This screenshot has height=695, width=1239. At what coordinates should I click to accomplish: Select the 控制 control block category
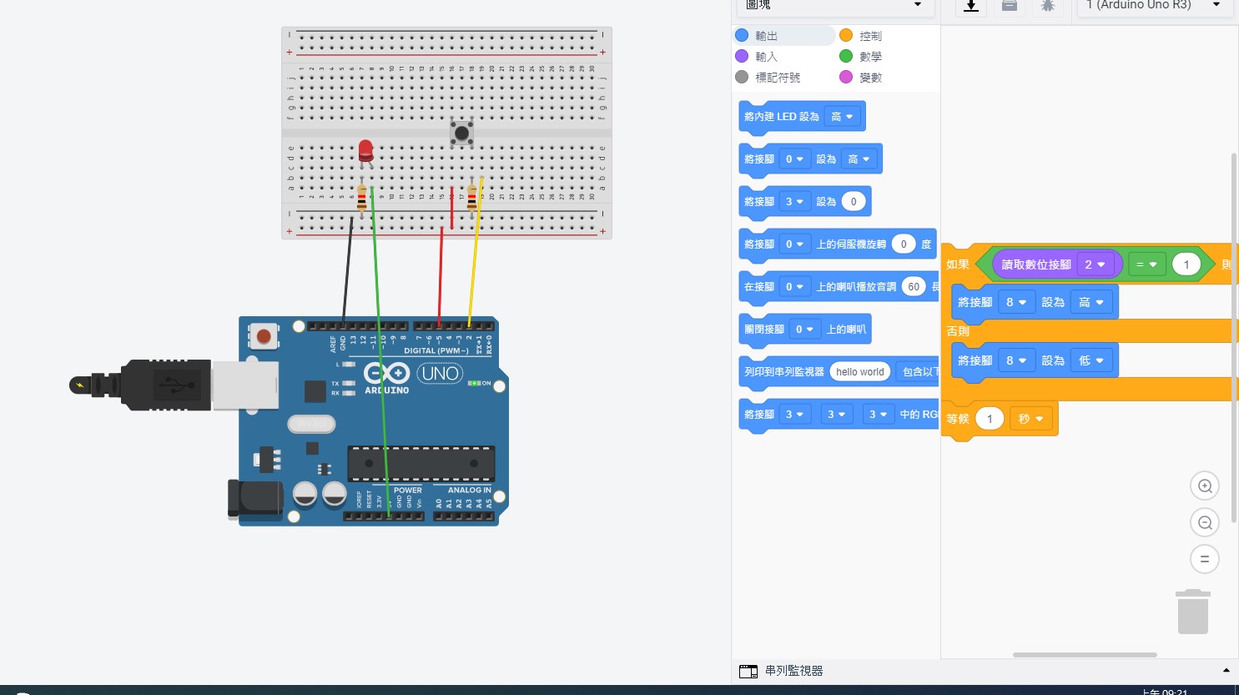[869, 36]
